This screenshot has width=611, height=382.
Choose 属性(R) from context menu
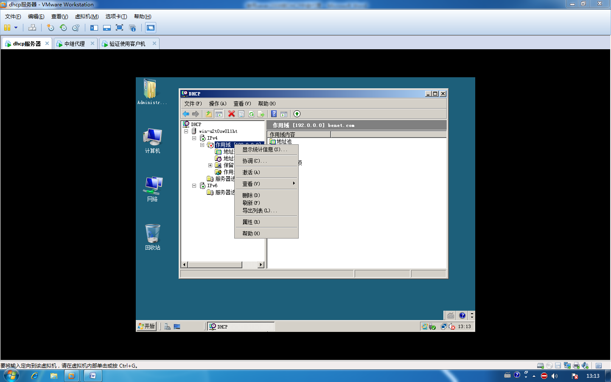(266, 222)
